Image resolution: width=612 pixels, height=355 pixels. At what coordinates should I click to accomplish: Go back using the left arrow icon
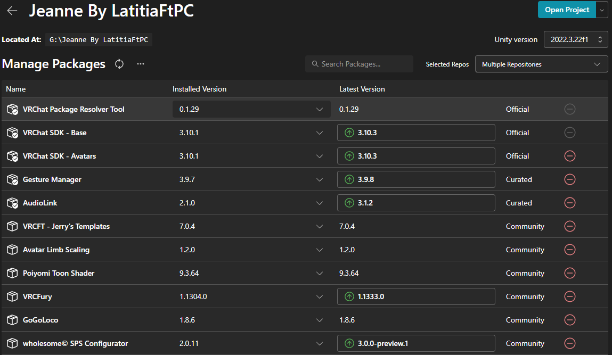pos(12,11)
